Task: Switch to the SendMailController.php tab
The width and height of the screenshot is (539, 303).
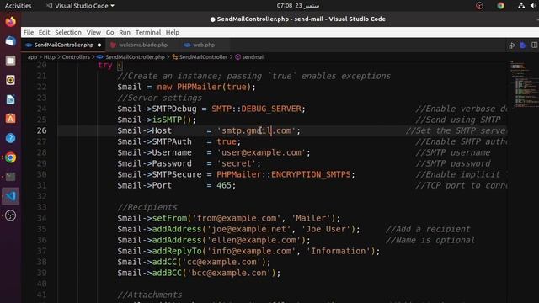Action: (x=64, y=45)
